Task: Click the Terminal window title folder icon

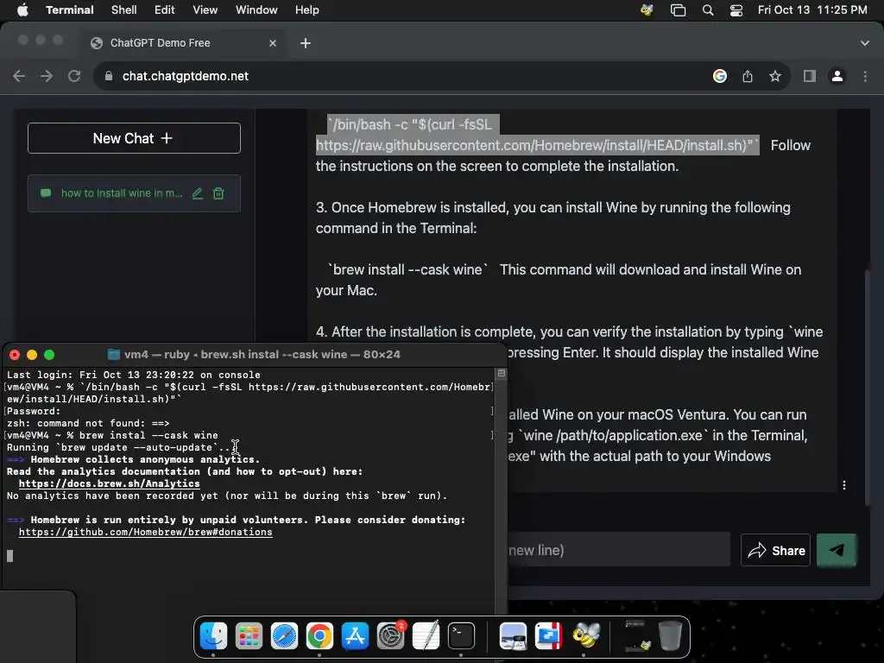Action: 114,355
